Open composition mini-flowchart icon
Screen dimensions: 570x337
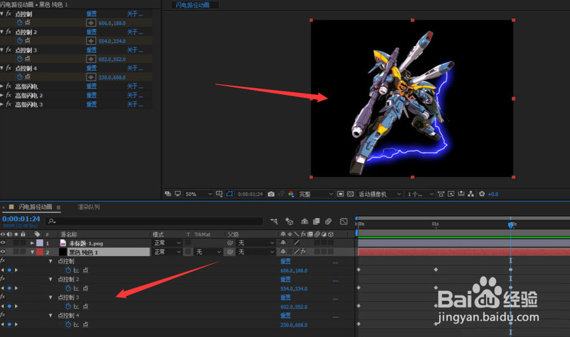(274, 221)
